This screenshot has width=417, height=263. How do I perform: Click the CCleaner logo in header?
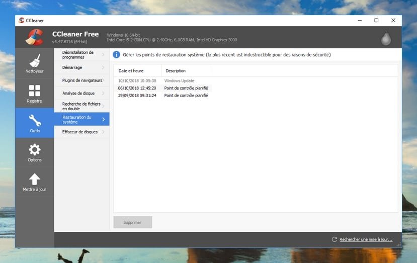click(x=35, y=37)
